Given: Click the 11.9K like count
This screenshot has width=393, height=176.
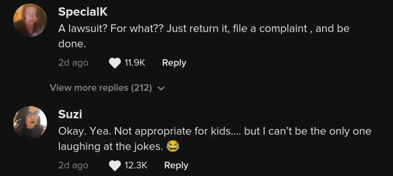Looking at the screenshot, I should [x=135, y=63].
